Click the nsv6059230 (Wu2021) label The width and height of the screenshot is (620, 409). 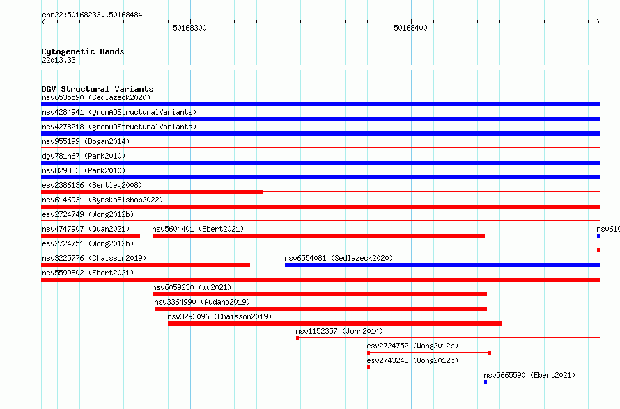click(192, 287)
